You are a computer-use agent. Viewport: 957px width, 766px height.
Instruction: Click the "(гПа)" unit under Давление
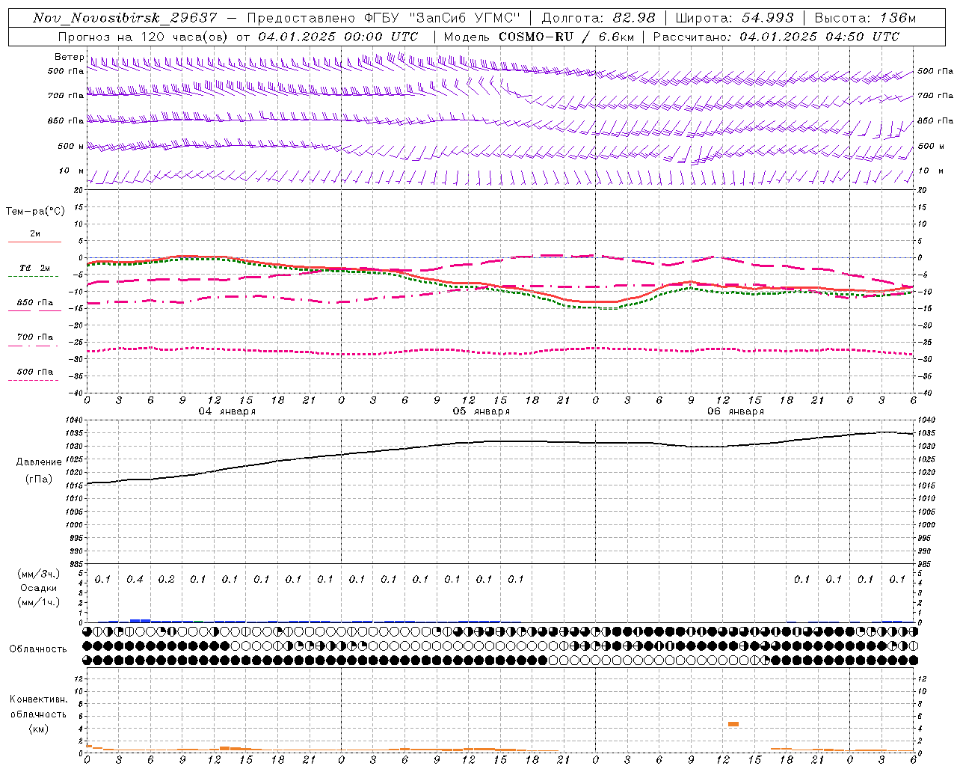39,479
